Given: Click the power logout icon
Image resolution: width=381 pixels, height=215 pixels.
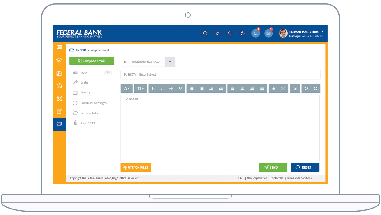Looking at the screenshot, I should coord(242,33).
